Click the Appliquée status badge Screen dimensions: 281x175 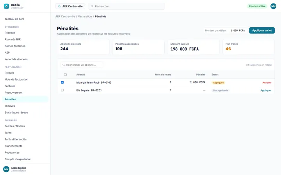(x=218, y=83)
